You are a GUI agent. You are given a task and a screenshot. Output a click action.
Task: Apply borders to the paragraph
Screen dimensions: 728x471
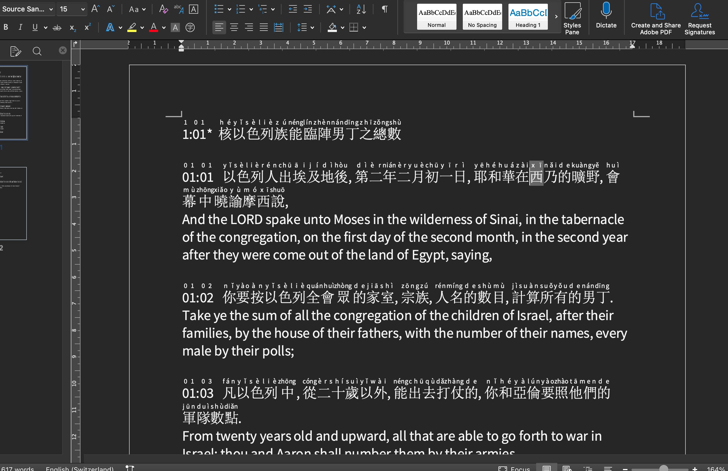click(354, 27)
